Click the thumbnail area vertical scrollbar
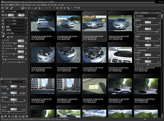 (x=162, y=63)
